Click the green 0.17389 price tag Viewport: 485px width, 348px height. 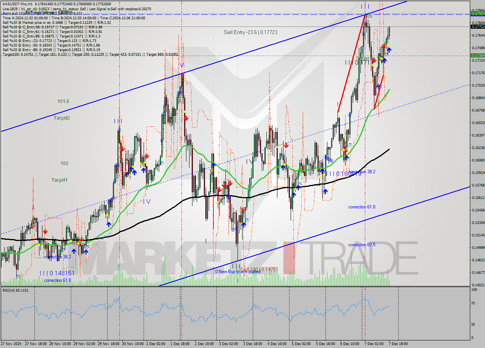tap(477, 55)
